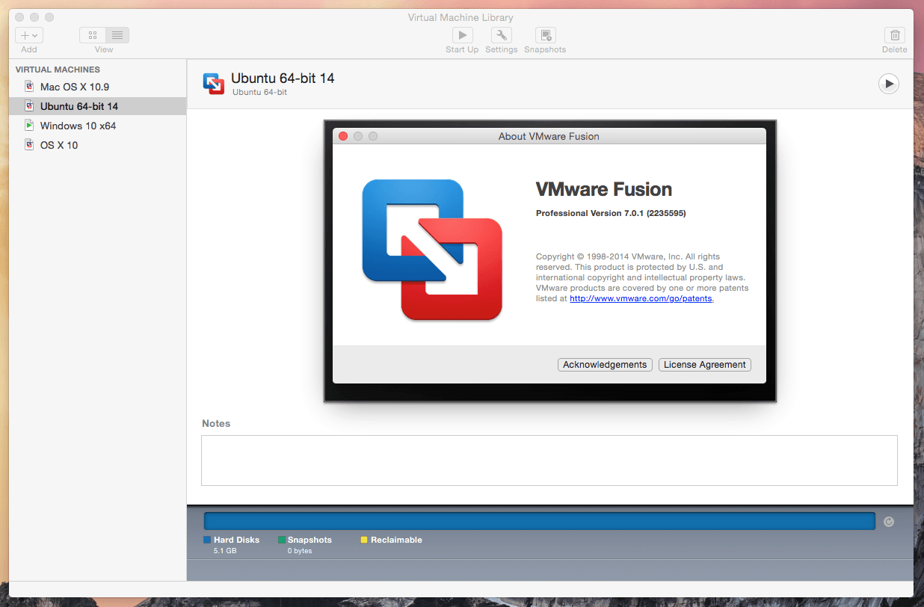924x607 pixels.
Task: Click the Virtual Machine Library window title
Action: pyautogui.click(x=461, y=17)
